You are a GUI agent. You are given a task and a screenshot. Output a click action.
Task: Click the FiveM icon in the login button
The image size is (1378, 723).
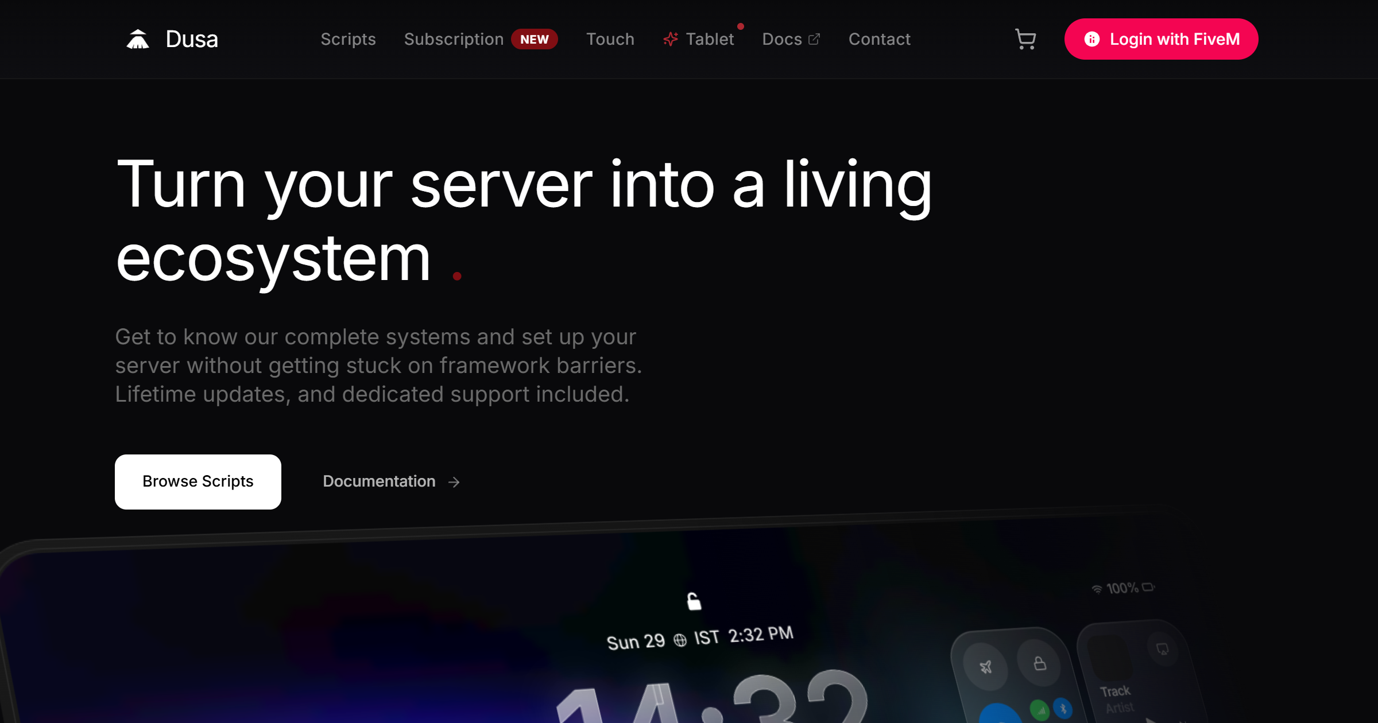(1092, 39)
